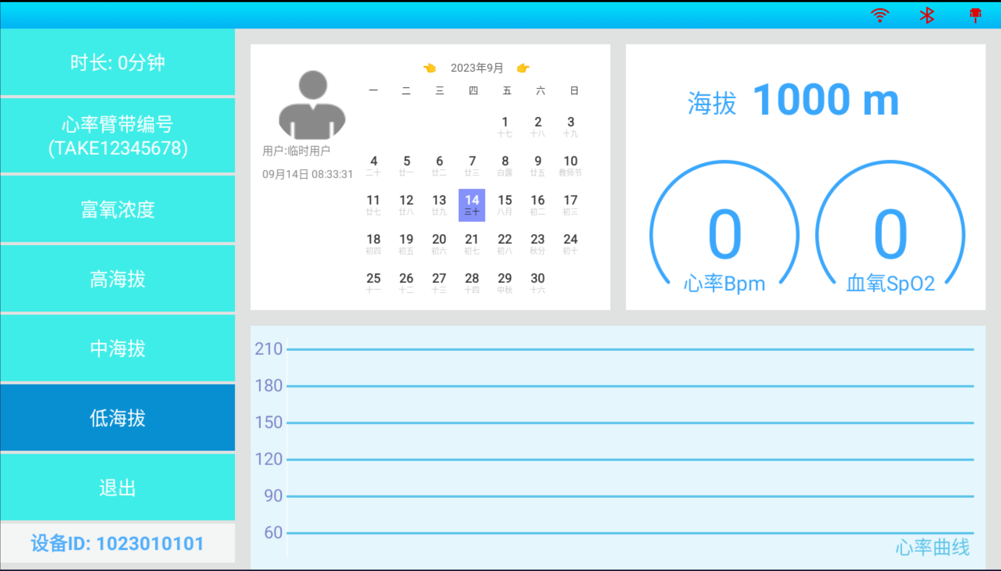Select the 低海拔 menu item
This screenshot has width=1001, height=571.
point(118,418)
